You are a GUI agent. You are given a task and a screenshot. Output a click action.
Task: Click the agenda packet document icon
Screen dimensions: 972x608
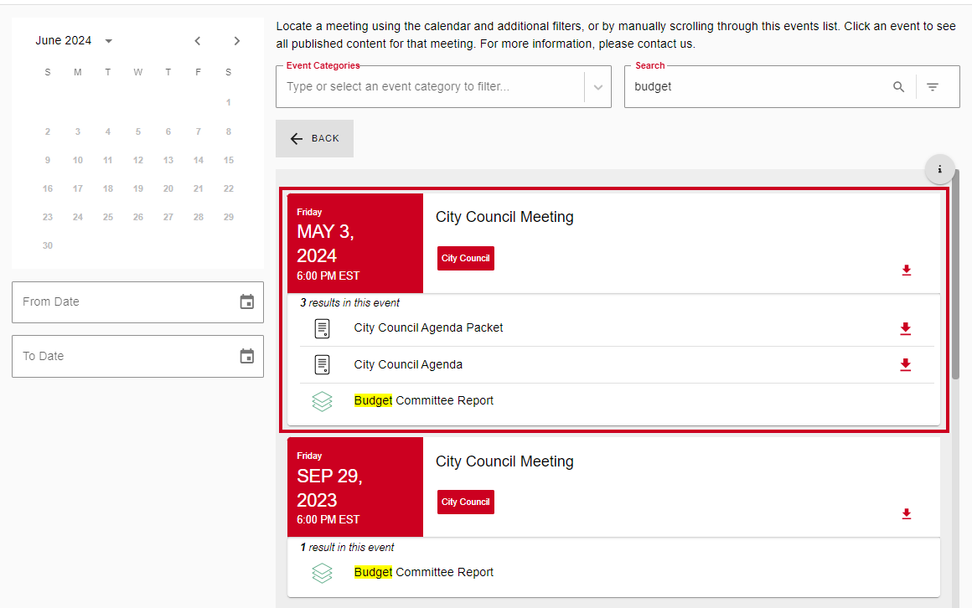coord(323,328)
